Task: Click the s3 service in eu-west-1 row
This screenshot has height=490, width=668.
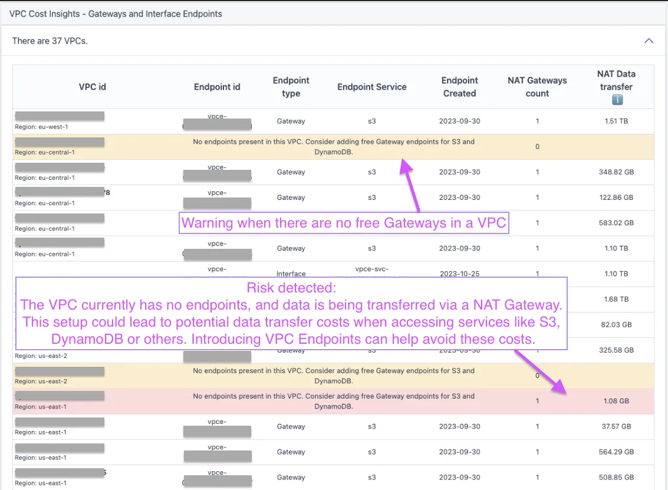Action: (x=372, y=121)
